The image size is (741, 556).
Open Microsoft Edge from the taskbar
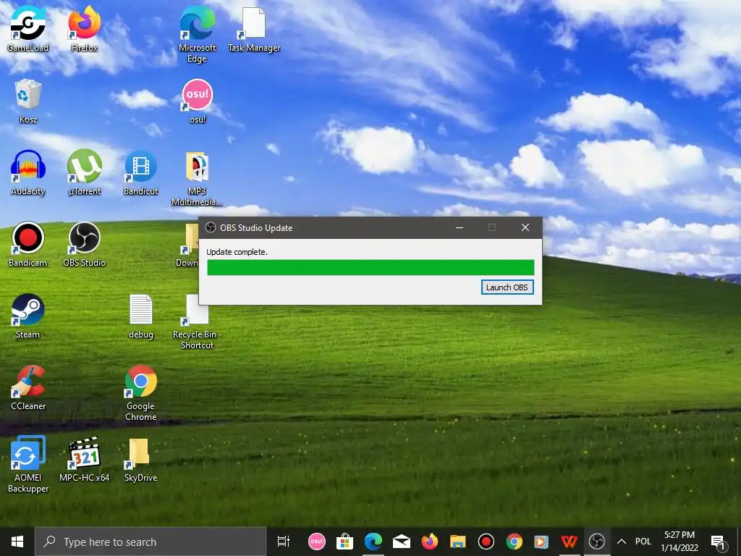tap(373, 542)
